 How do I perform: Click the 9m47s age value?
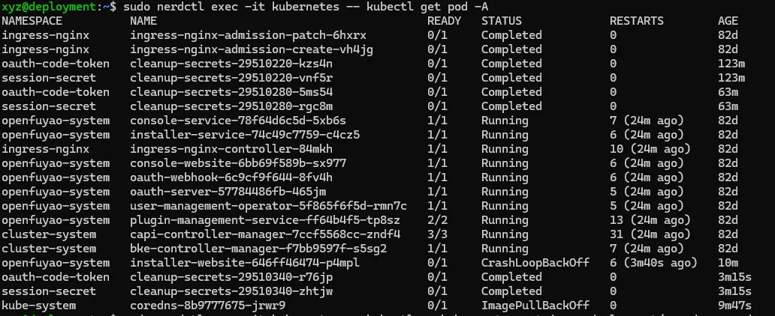(735, 306)
